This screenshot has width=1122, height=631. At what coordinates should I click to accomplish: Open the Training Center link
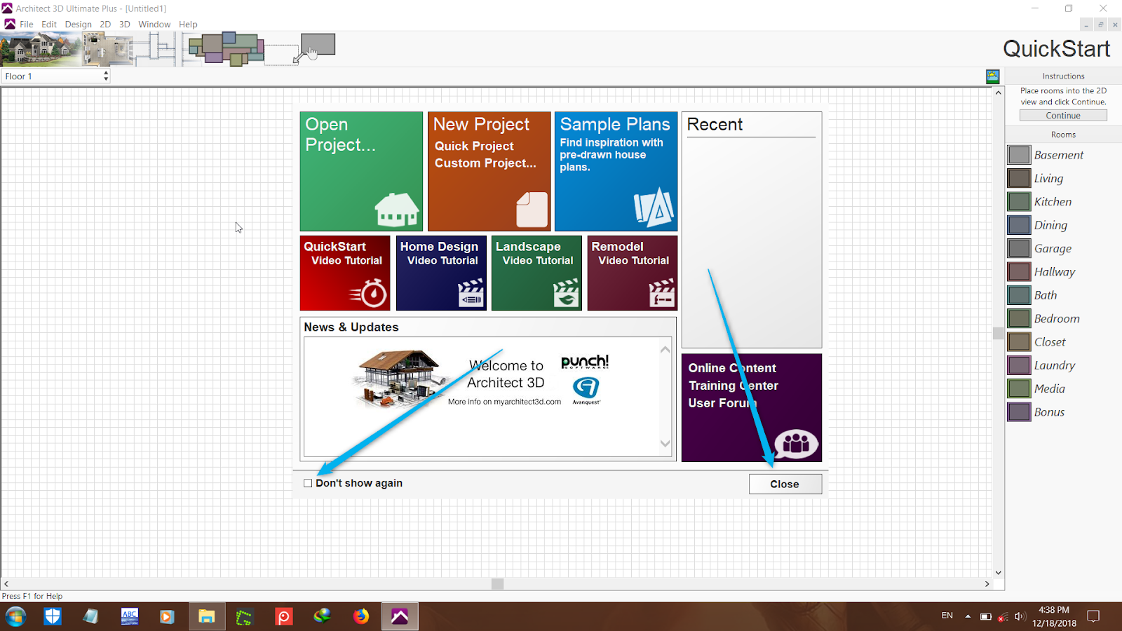[734, 386]
